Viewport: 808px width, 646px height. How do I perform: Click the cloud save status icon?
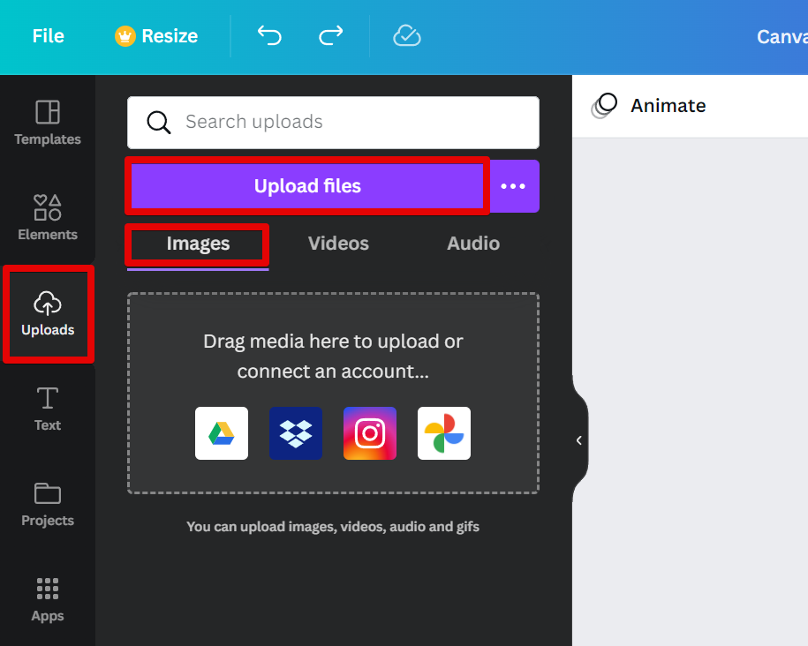[406, 36]
